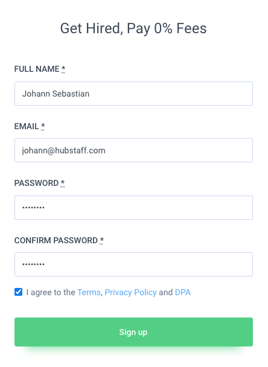268x367 pixels.
Task: Click into the Password input field
Action: 133,208
